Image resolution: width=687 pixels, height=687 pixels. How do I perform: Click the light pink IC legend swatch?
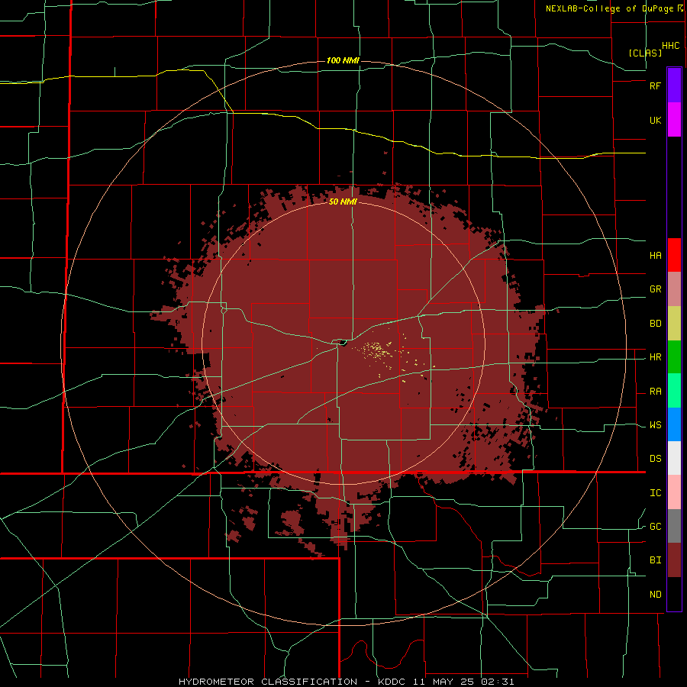[x=674, y=492]
